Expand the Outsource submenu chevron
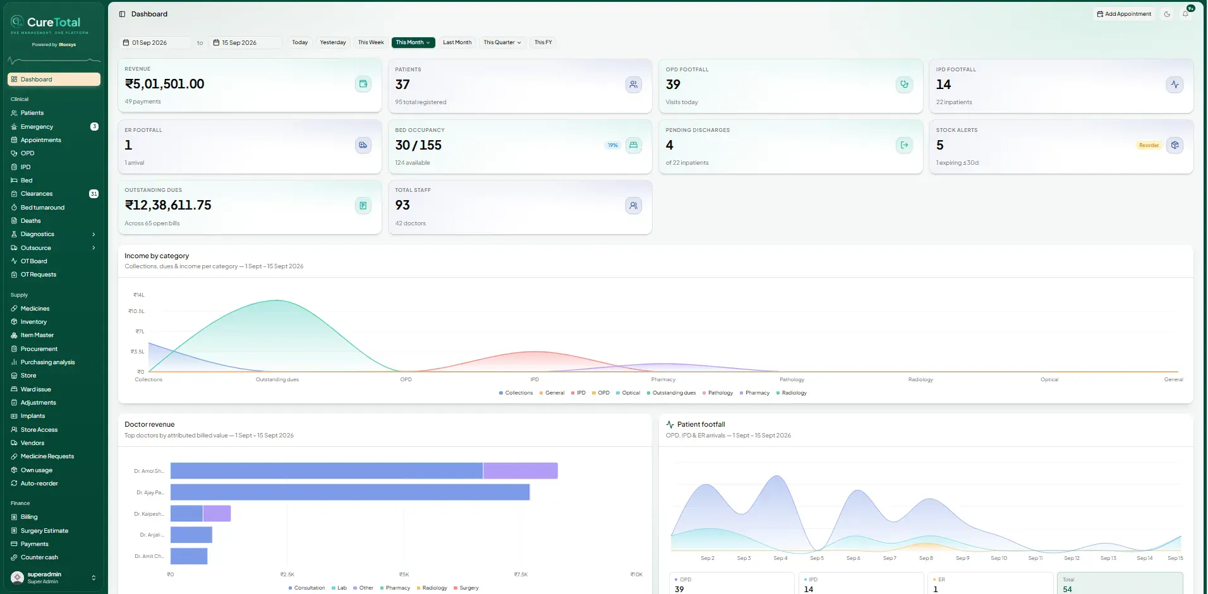 [x=94, y=248]
